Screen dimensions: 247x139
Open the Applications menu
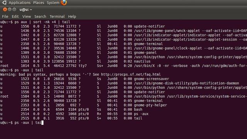click(20, 3)
